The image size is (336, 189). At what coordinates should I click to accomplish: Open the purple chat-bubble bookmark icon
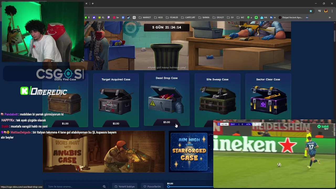[94, 18]
